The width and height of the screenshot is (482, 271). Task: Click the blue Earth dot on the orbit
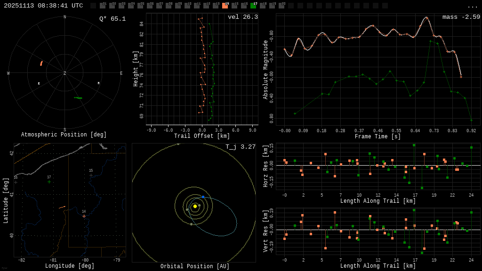coord(203,197)
